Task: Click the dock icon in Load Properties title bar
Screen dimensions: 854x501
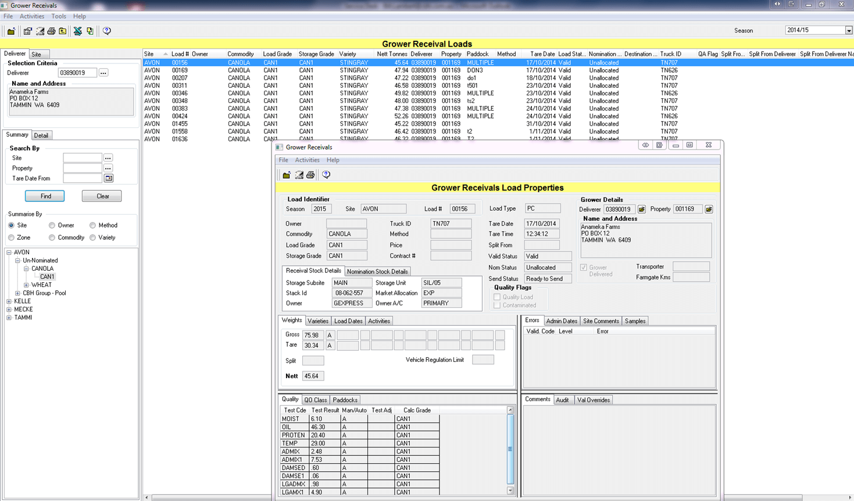Action: pyautogui.click(x=659, y=145)
